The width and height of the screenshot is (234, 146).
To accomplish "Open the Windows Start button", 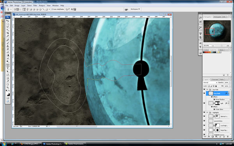I will 4,144.
